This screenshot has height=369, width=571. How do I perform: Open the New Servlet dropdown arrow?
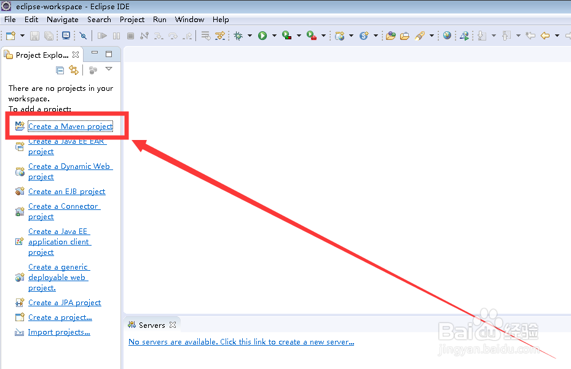pyautogui.click(x=376, y=36)
